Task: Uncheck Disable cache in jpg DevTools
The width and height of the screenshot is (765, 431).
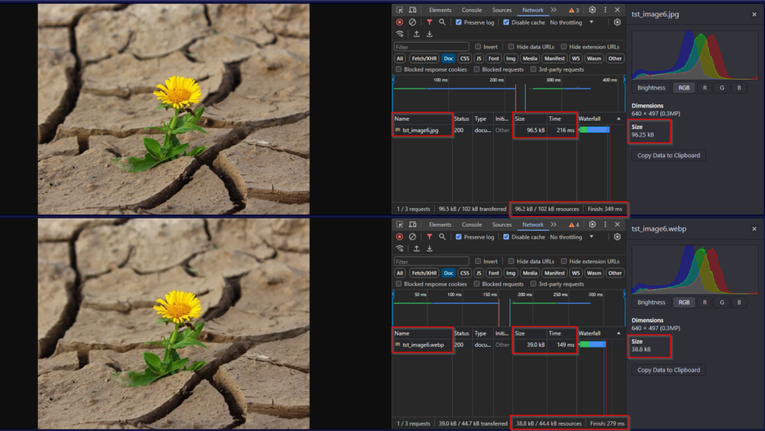Action: click(x=506, y=22)
